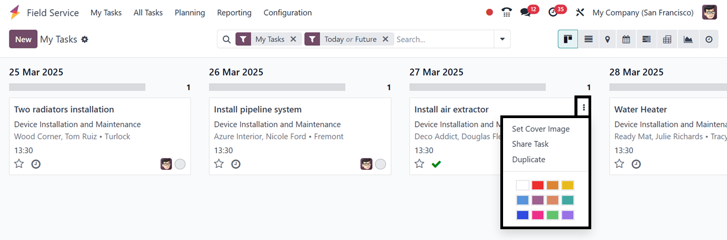Open the Reporting menu

pos(234,12)
